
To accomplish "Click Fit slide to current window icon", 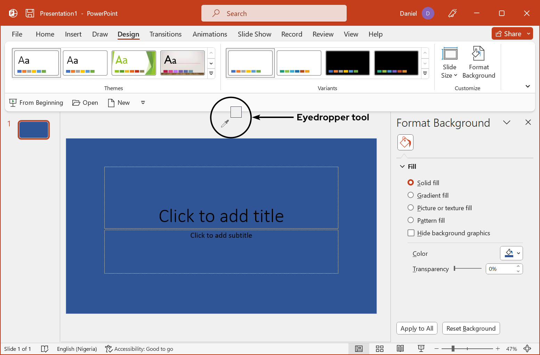I will [527, 349].
